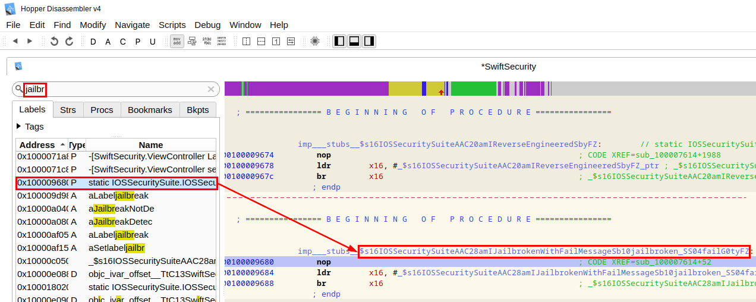Select the aSetlabeljailbr label row
Image resolution: width=756 pixels, height=302 pixels.
(x=116, y=248)
